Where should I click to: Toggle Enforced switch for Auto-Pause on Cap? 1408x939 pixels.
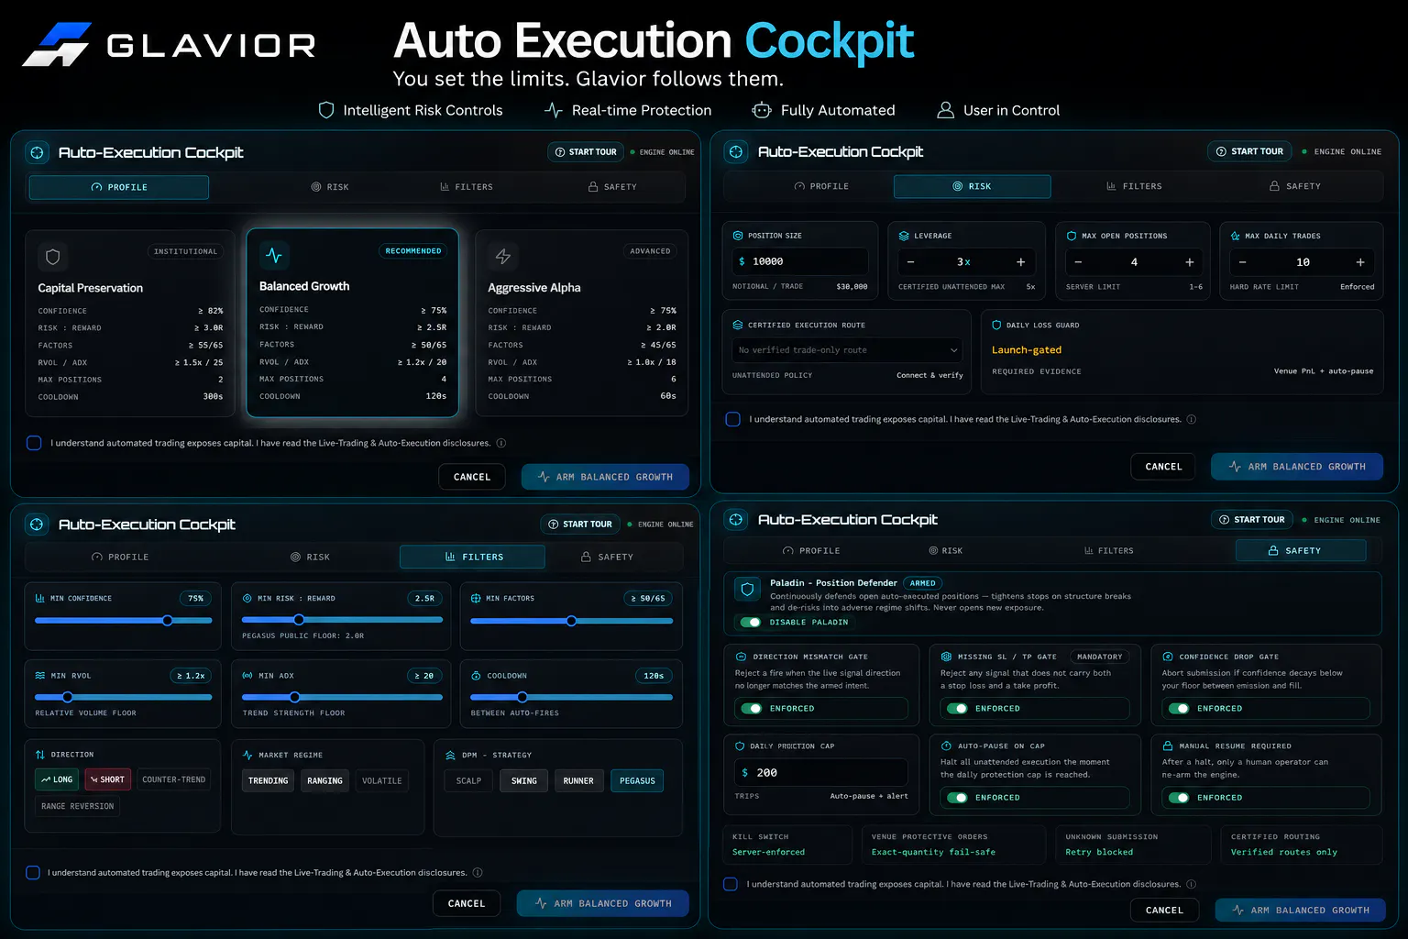click(957, 798)
